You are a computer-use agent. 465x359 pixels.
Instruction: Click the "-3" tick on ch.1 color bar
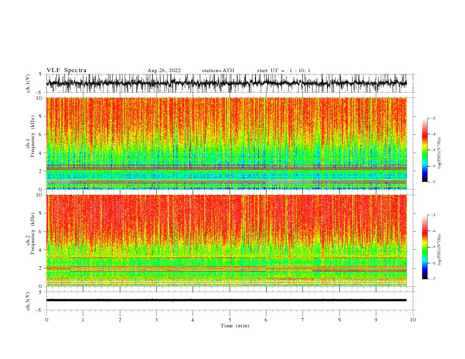point(433,118)
